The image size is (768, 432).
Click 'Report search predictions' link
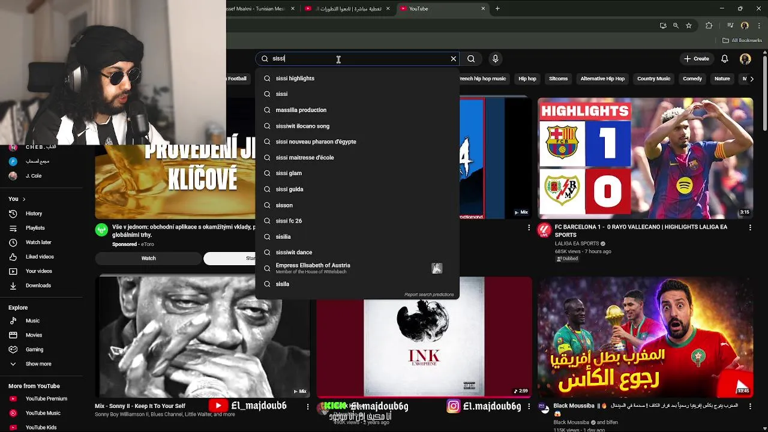tap(429, 295)
